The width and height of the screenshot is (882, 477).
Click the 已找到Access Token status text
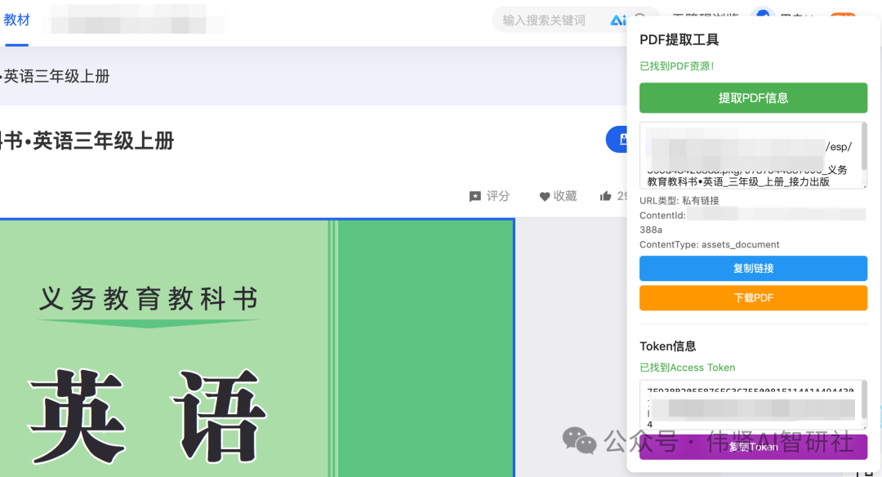(x=688, y=368)
